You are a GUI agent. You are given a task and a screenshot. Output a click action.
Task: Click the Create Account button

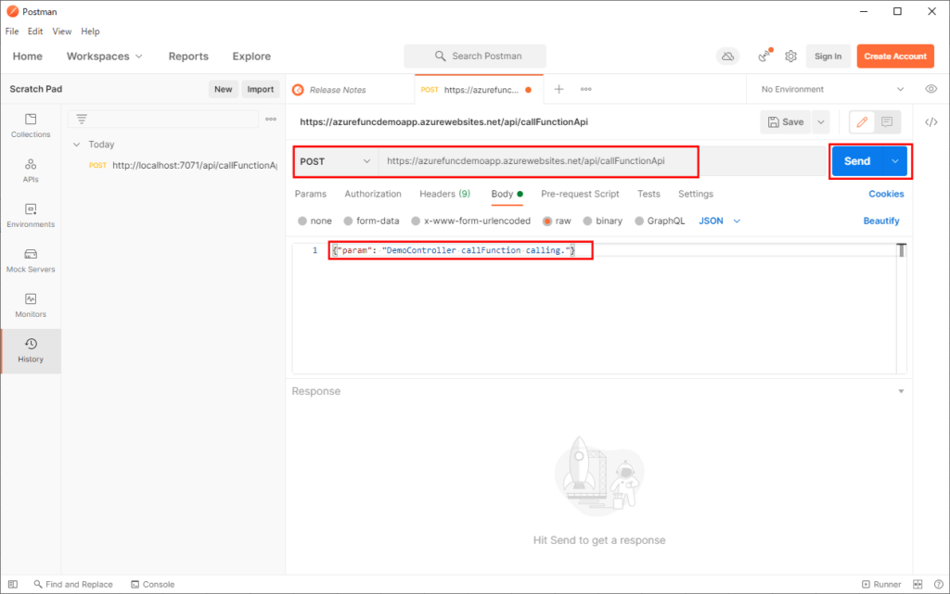[x=894, y=56]
